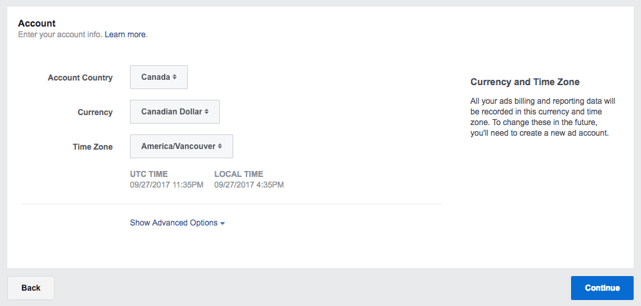
Task: Click the Currency field label
Action: click(x=95, y=112)
